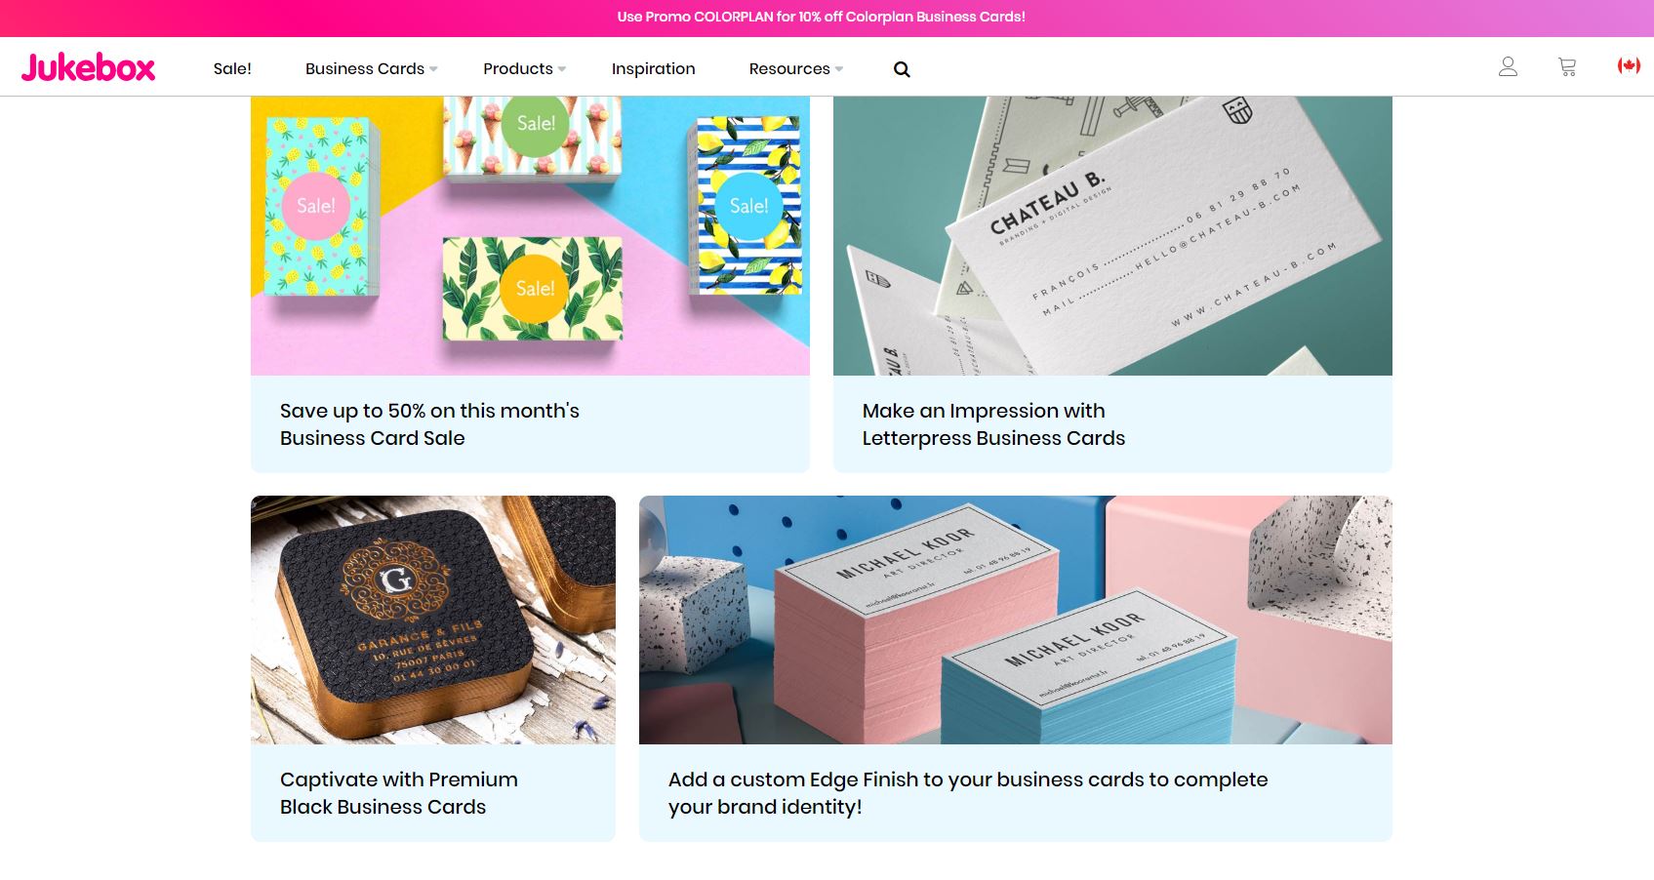Click the pink Sale! circle badge
Image resolution: width=1654 pixels, height=880 pixels.
[x=315, y=206]
